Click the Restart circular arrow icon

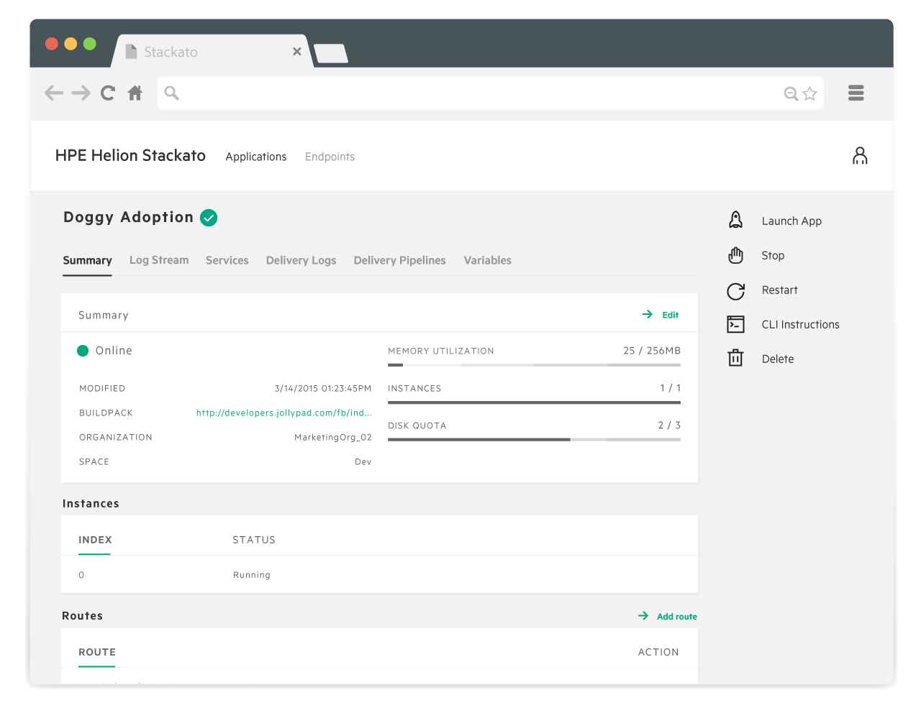735,290
